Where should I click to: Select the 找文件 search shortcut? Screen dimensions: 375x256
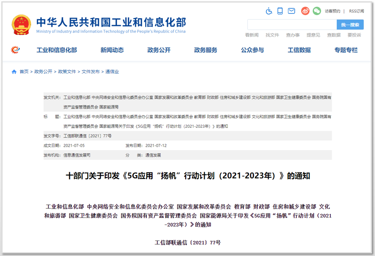tap(272, 35)
